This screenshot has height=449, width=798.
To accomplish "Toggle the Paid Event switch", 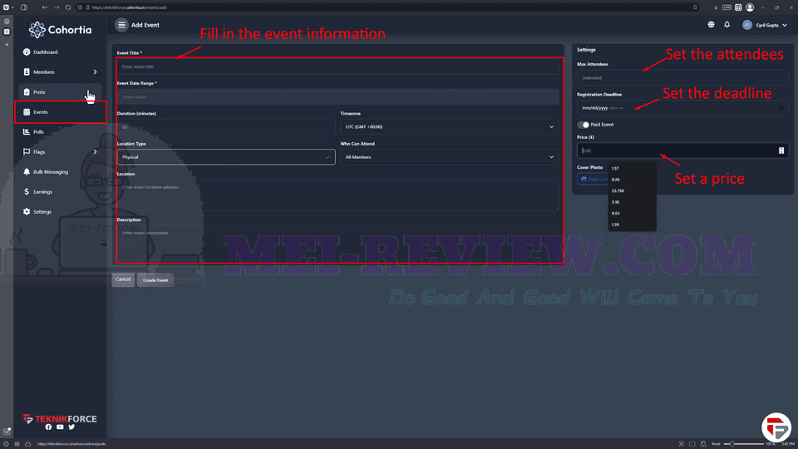I will coord(584,125).
